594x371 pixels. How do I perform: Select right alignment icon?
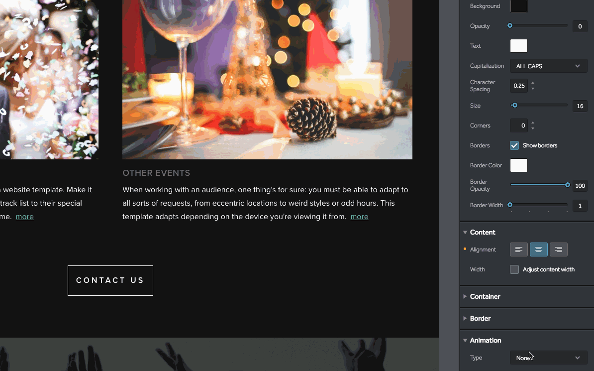pos(558,249)
